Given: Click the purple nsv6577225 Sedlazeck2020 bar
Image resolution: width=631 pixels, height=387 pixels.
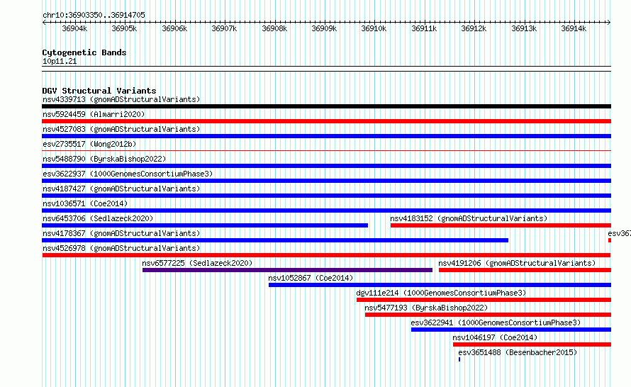Looking at the screenshot, I should pyautogui.click(x=287, y=270).
